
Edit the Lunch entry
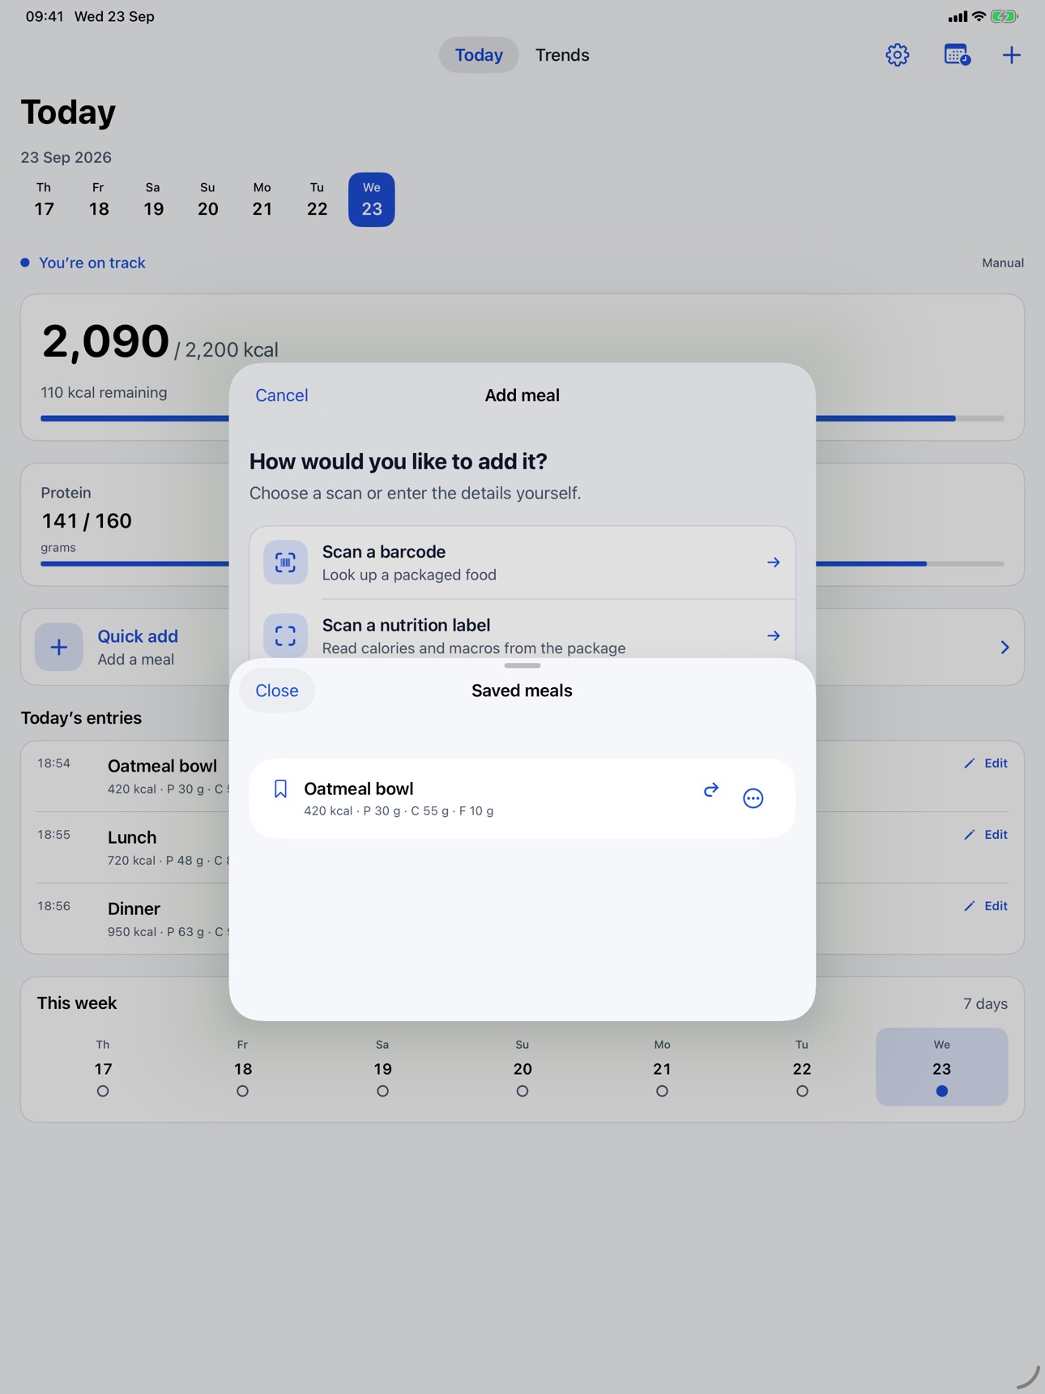tap(985, 835)
